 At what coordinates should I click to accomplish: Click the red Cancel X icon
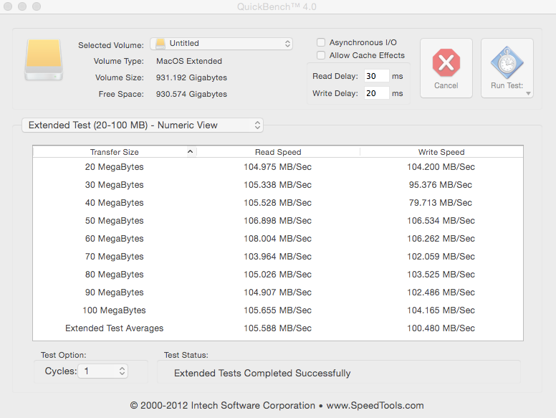446,63
